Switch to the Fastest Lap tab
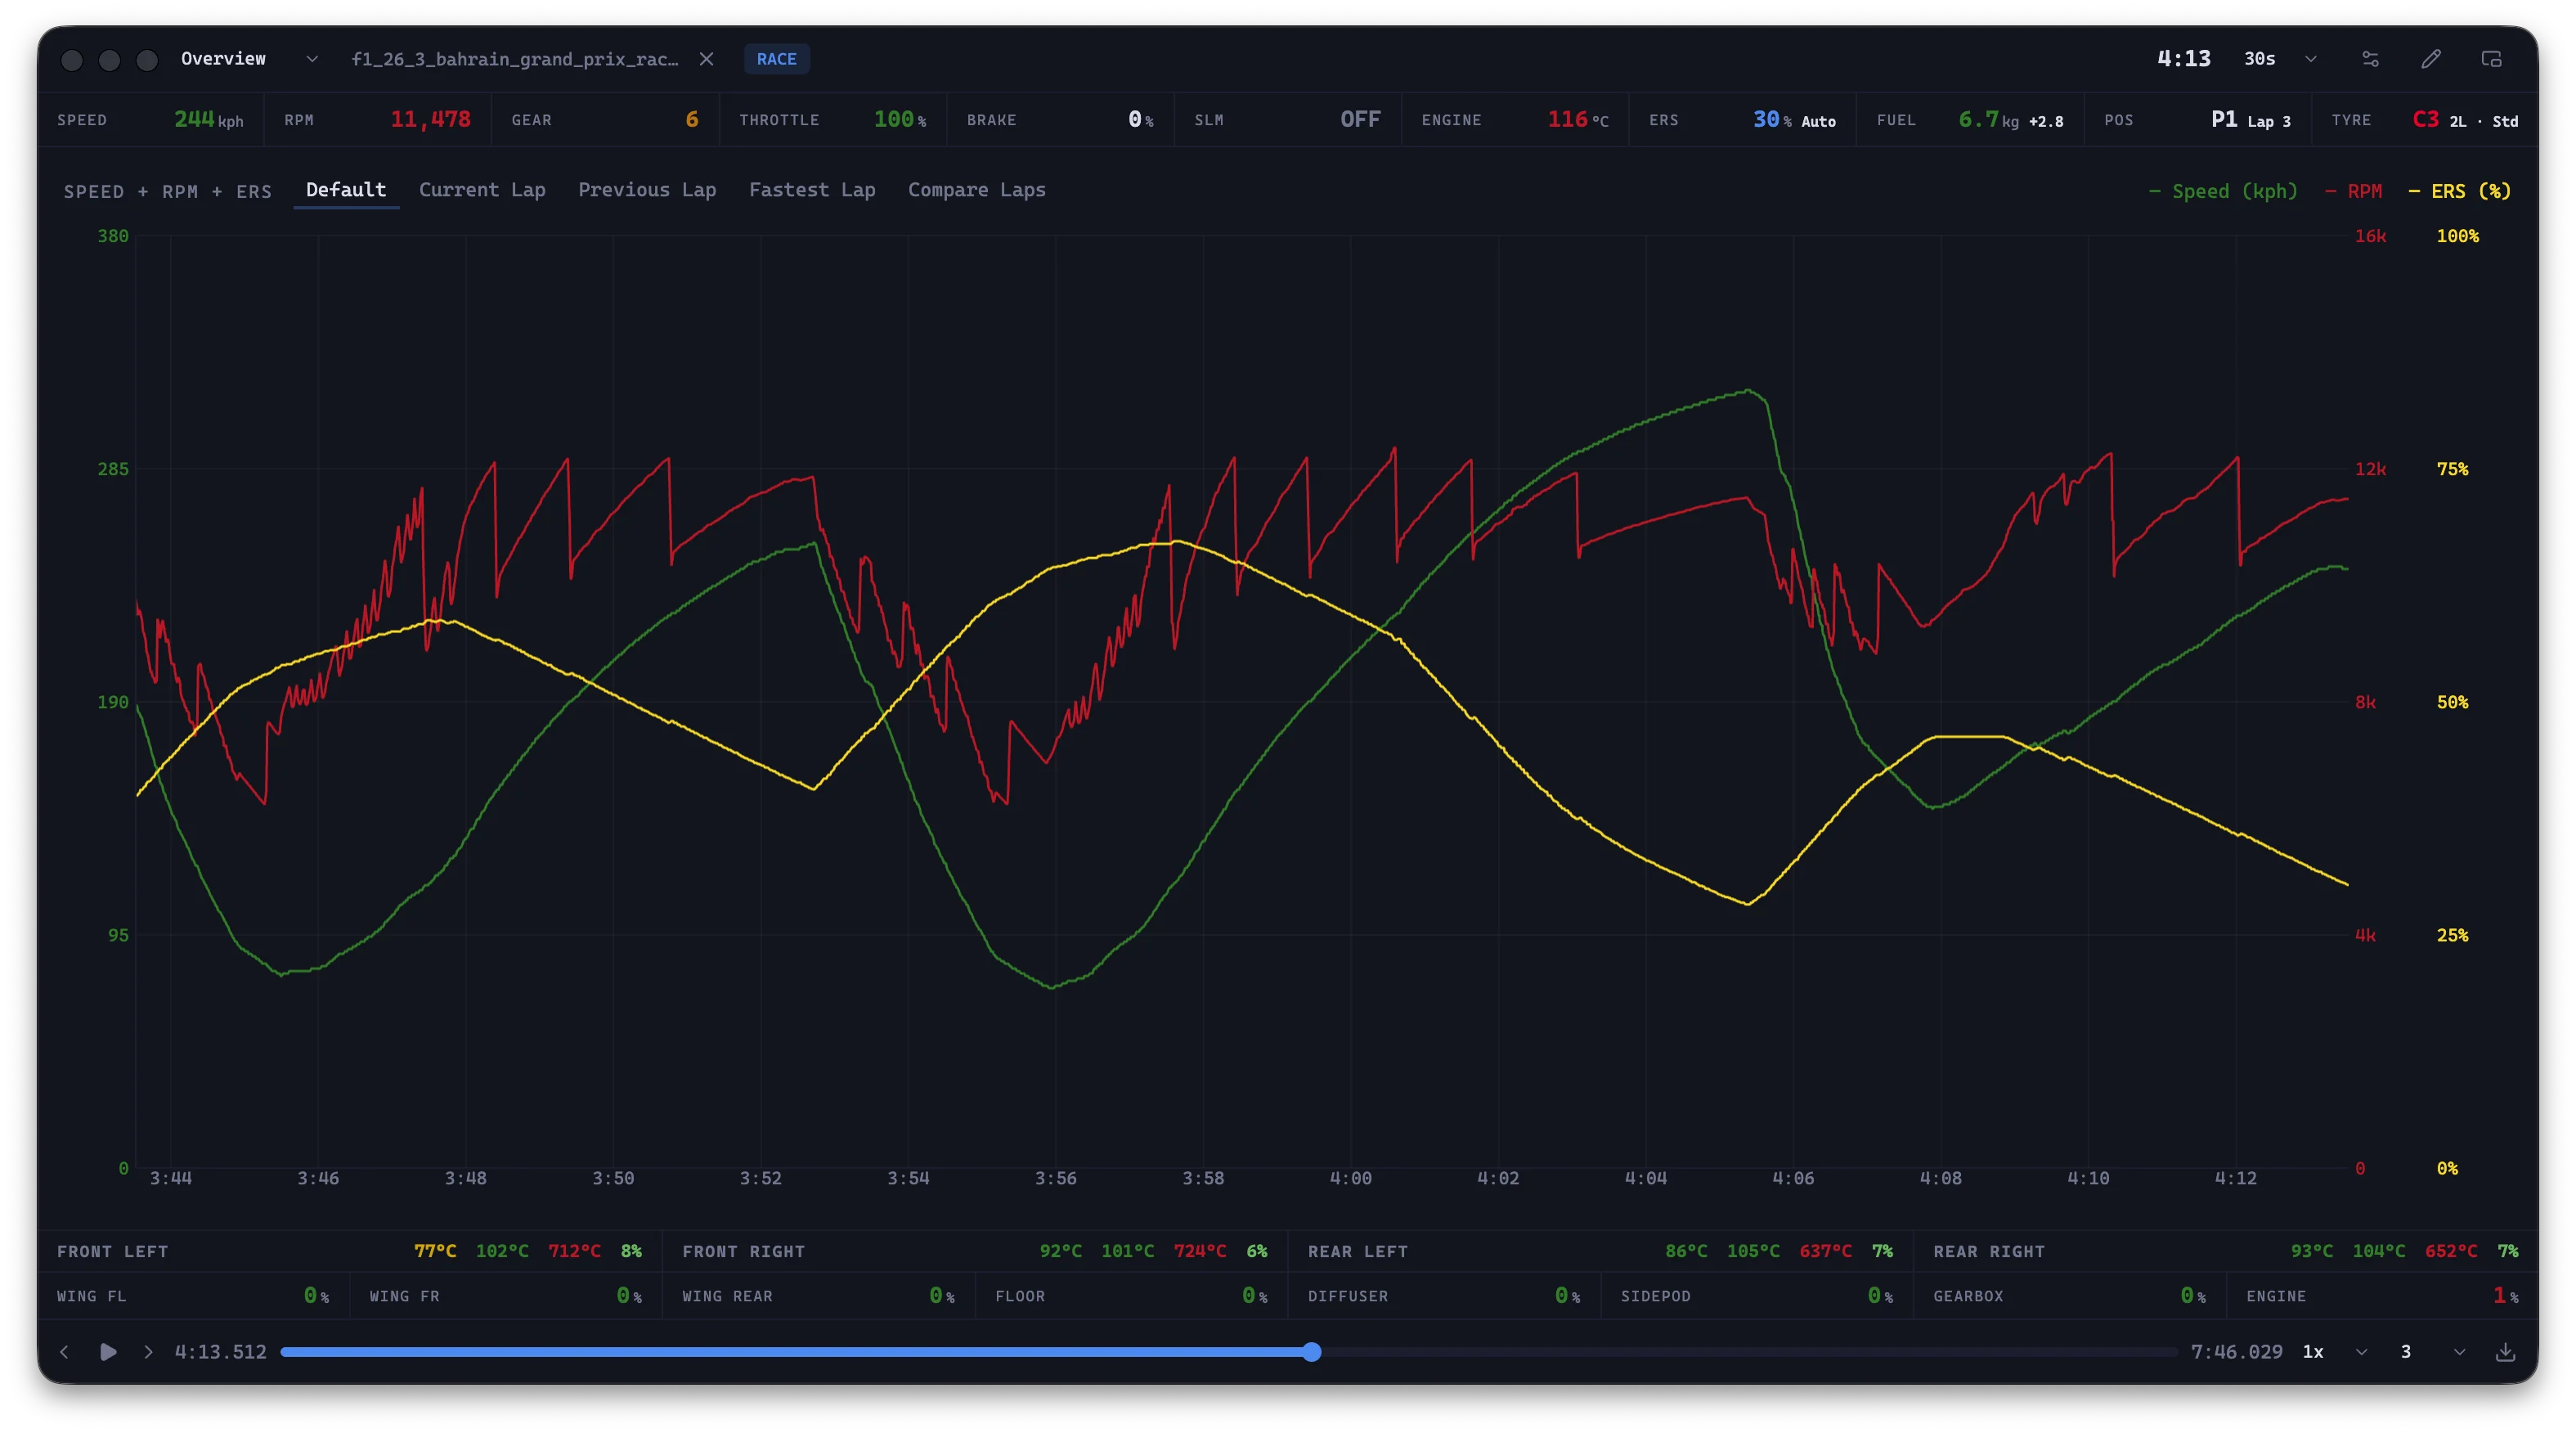The width and height of the screenshot is (2576, 1433). point(812,190)
